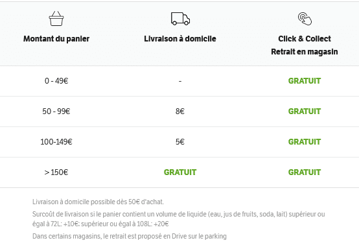Click the Click & Collect hand icon

point(305,19)
